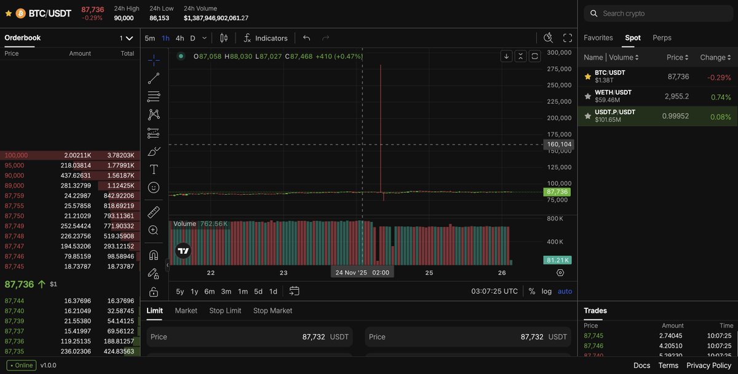Sort the market list by Change
This screenshot has height=374, width=738.
click(x=715, y=57)
